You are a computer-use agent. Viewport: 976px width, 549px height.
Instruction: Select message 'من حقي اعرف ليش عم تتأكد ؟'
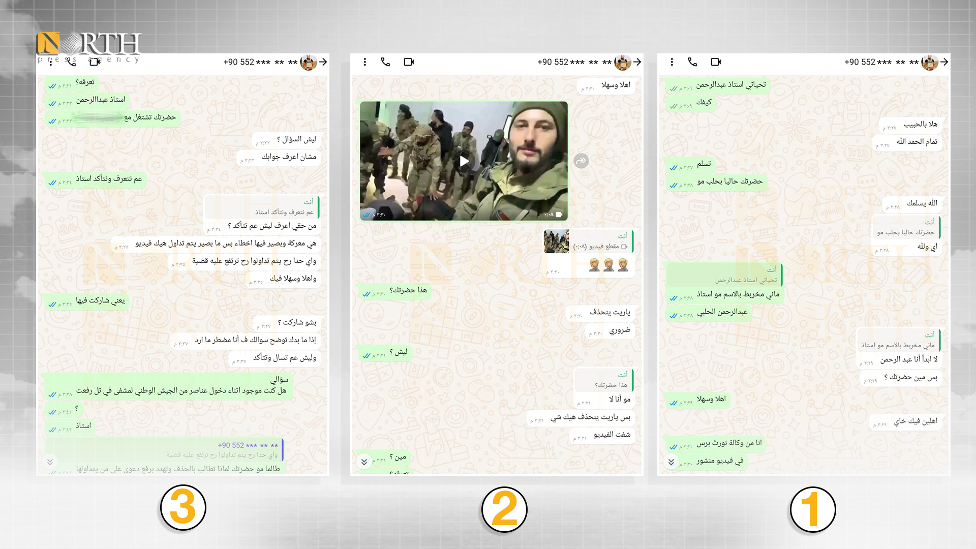[262, 226]
